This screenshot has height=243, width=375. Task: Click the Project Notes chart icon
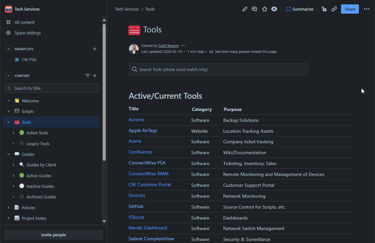(17, 218)
